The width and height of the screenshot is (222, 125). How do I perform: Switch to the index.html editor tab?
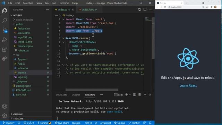coord(88,9)
